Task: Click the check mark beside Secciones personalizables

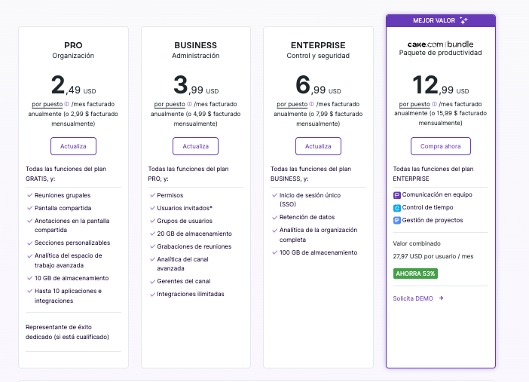Action: tap(29, 243)
